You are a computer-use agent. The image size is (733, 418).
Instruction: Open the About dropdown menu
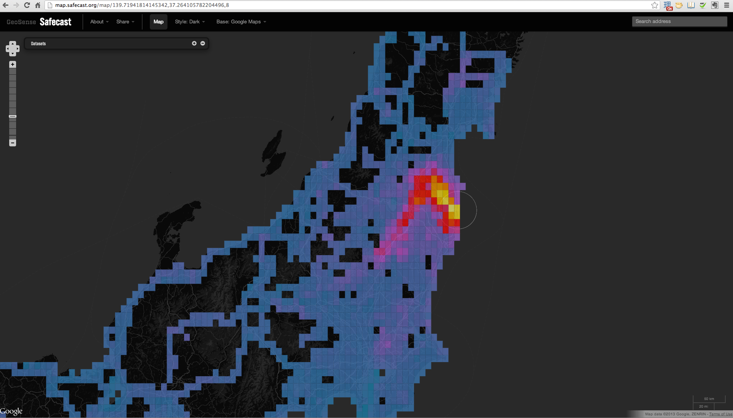click(99, 22)
